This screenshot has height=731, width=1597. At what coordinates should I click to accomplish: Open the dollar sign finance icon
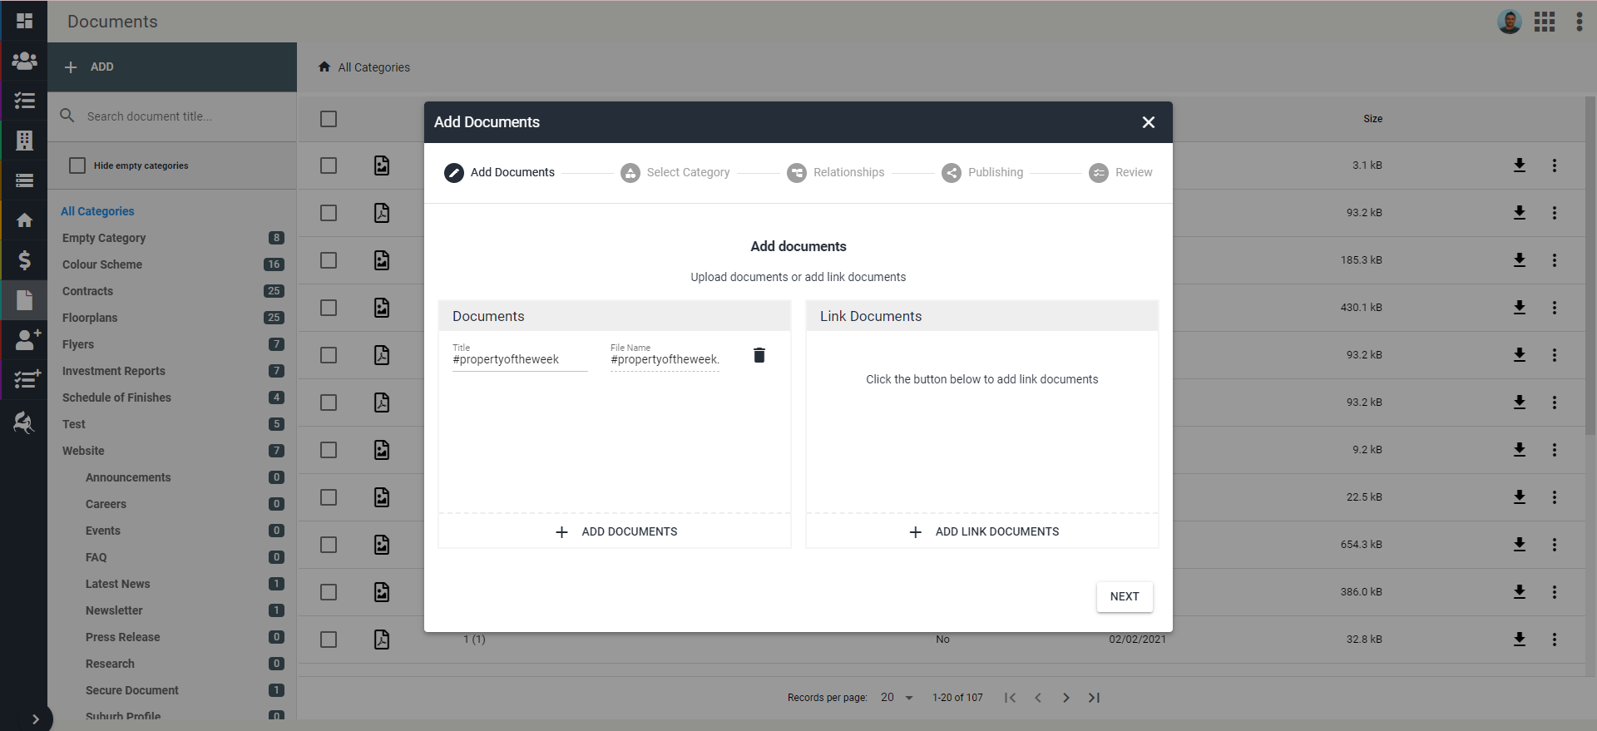(x=24, y=260)
